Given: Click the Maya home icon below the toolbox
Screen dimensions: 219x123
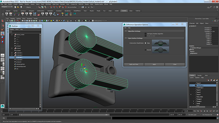Looking at the screenshot, I should [x=3, y=106].
